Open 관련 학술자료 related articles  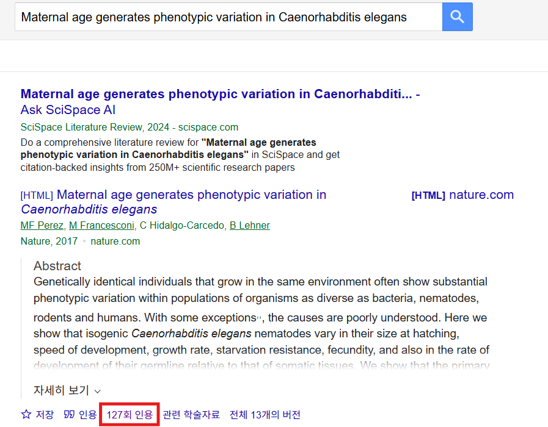[x=191, y=414]
